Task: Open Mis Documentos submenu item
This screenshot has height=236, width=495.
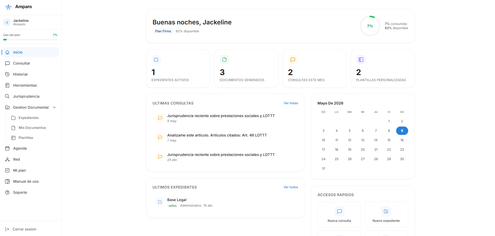Action: [x=34, y=128]
